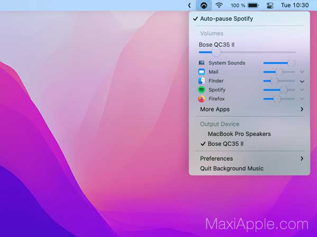The image size is (317, 237).
Task: Expand the Finder row chevron
Action: coord(302,82)
